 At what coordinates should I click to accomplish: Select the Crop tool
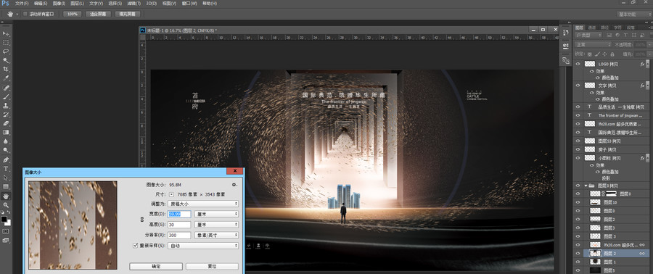coord(6,70)
